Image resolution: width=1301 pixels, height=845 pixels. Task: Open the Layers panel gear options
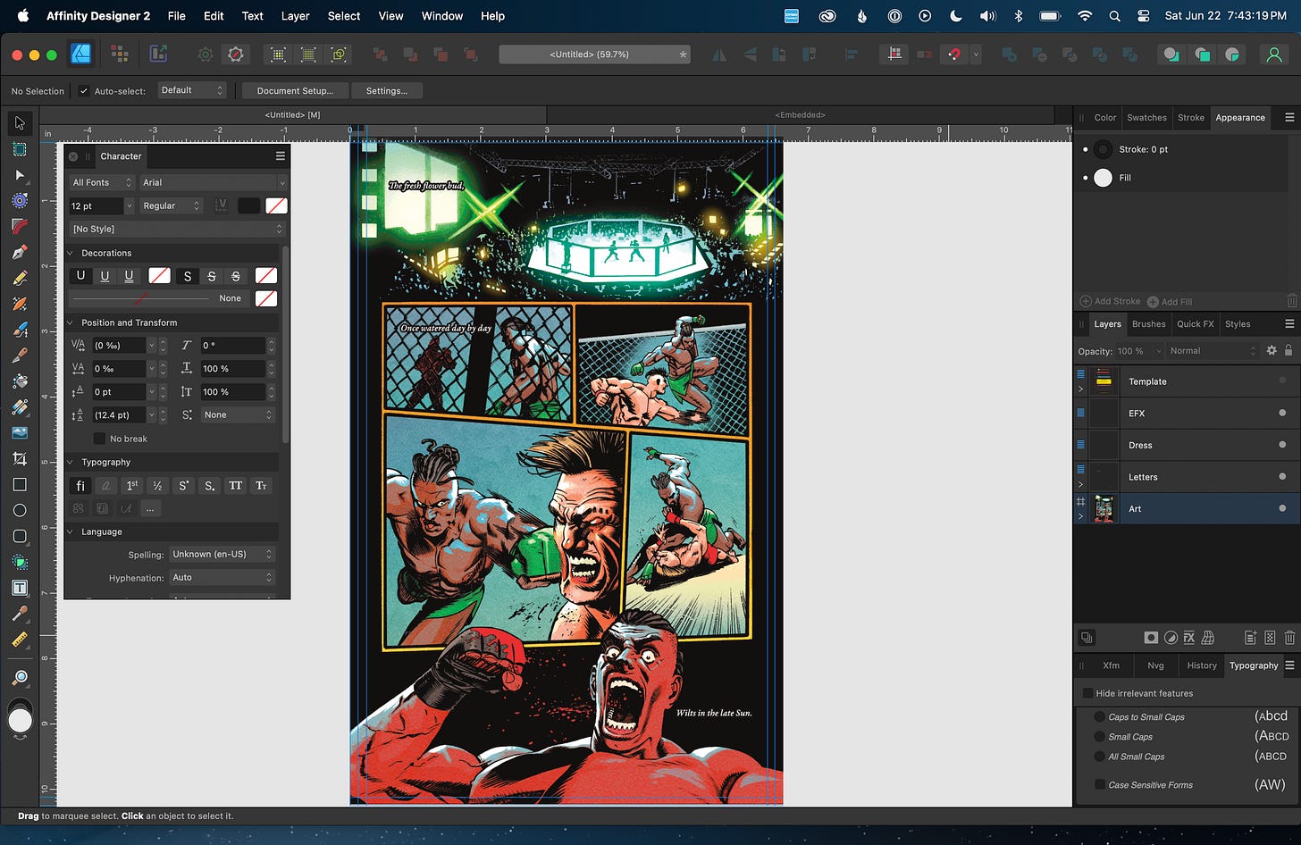click(1272, 351)
